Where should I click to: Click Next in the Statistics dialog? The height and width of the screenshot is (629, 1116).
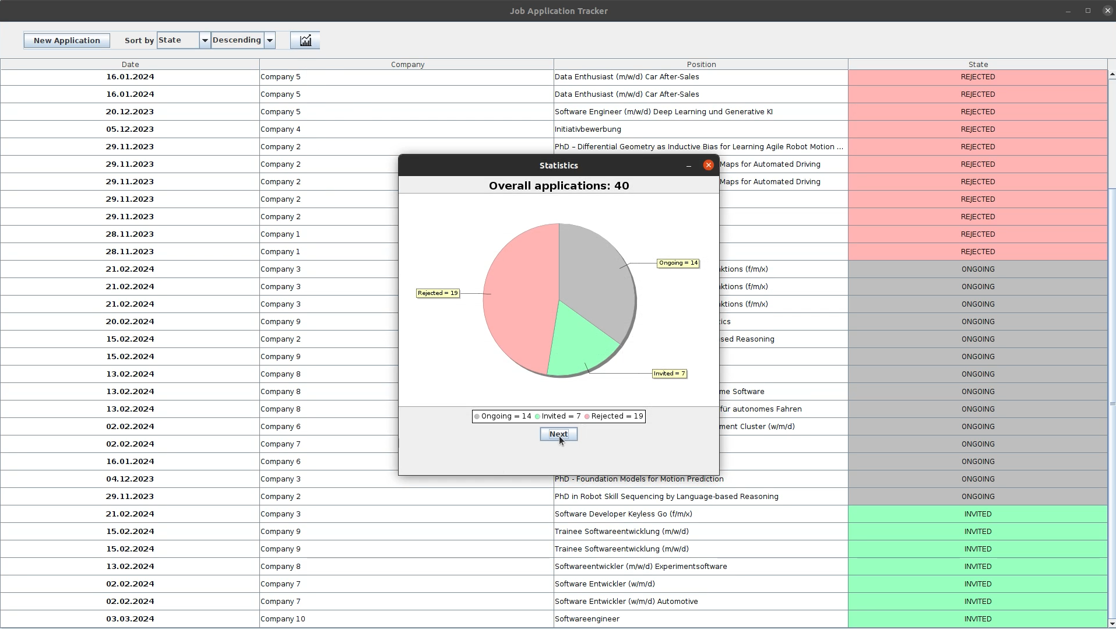coord(558,434)
